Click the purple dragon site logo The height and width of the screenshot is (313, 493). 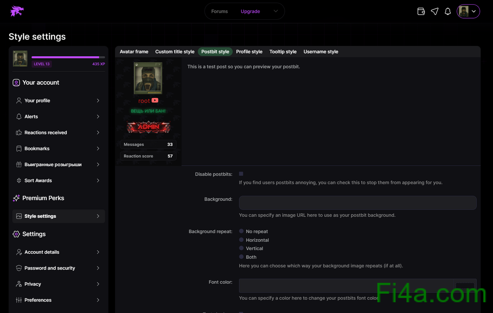pyautogui.click(x=17, y=11)
